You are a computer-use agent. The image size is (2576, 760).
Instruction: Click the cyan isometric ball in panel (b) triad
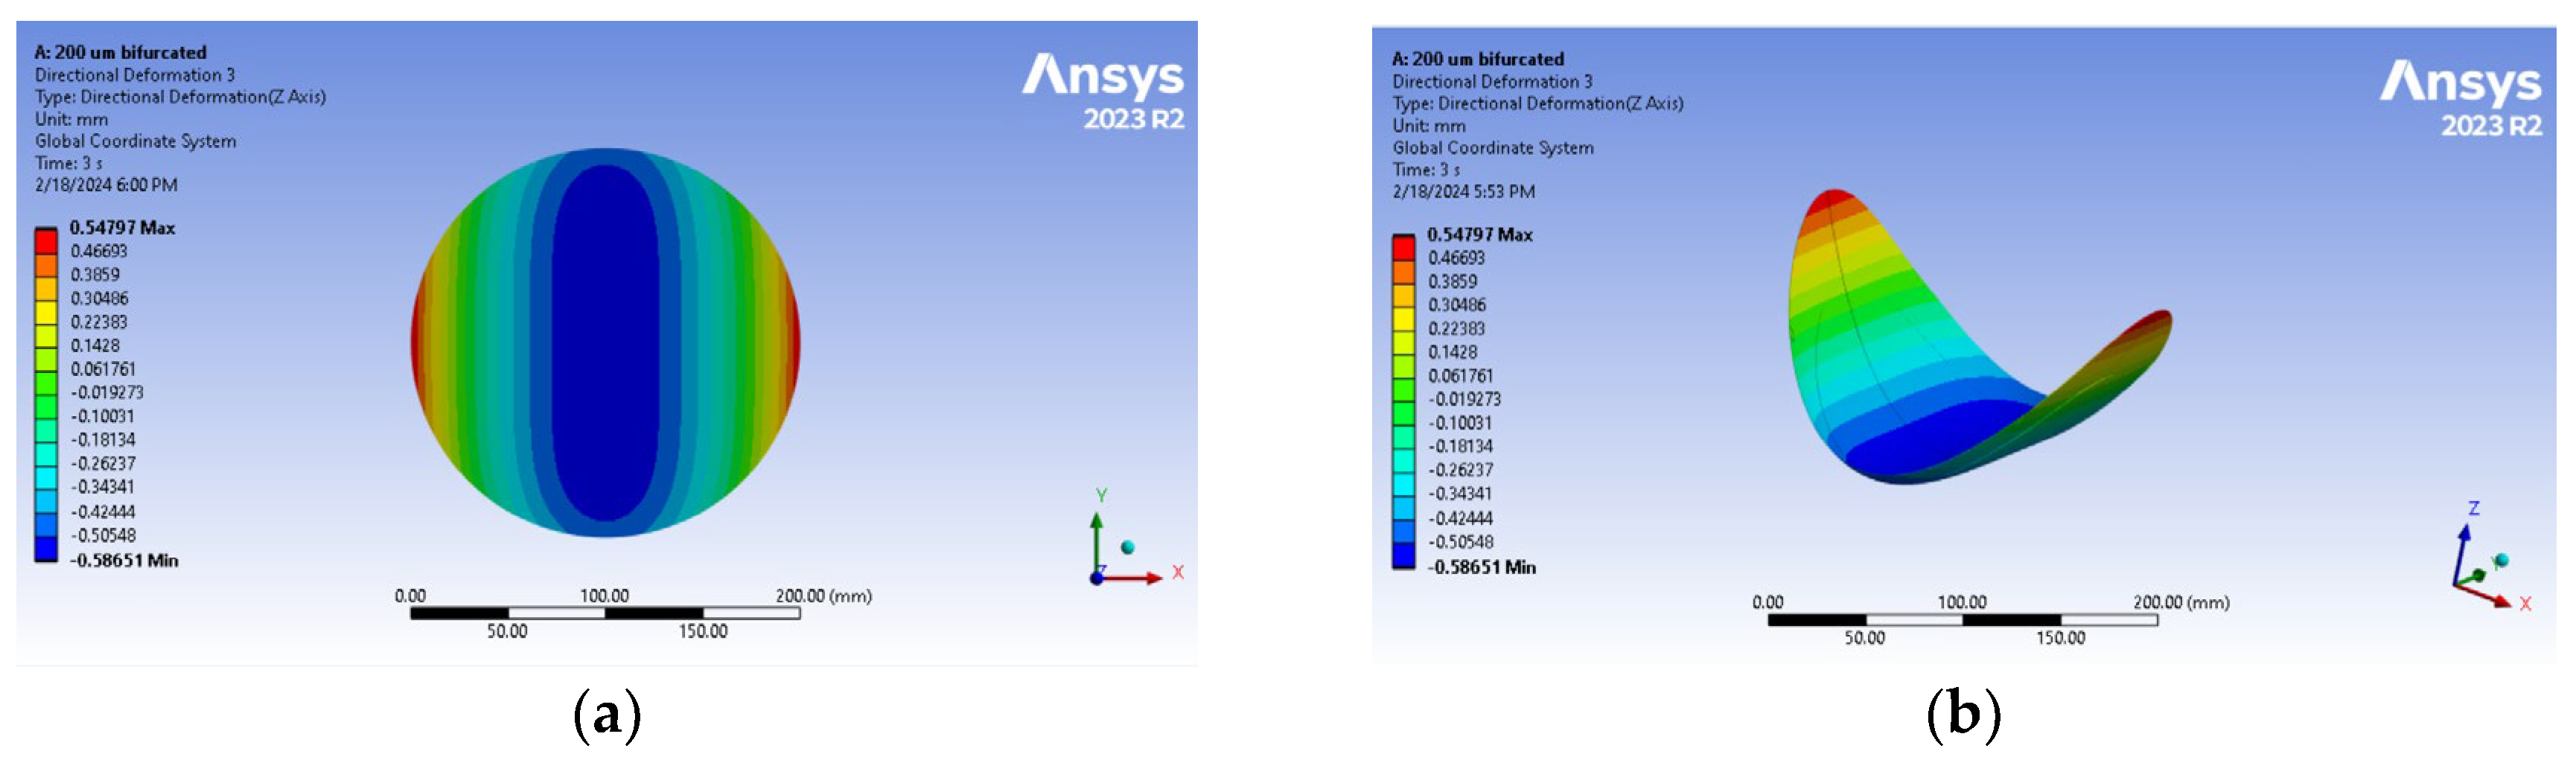2502,560
